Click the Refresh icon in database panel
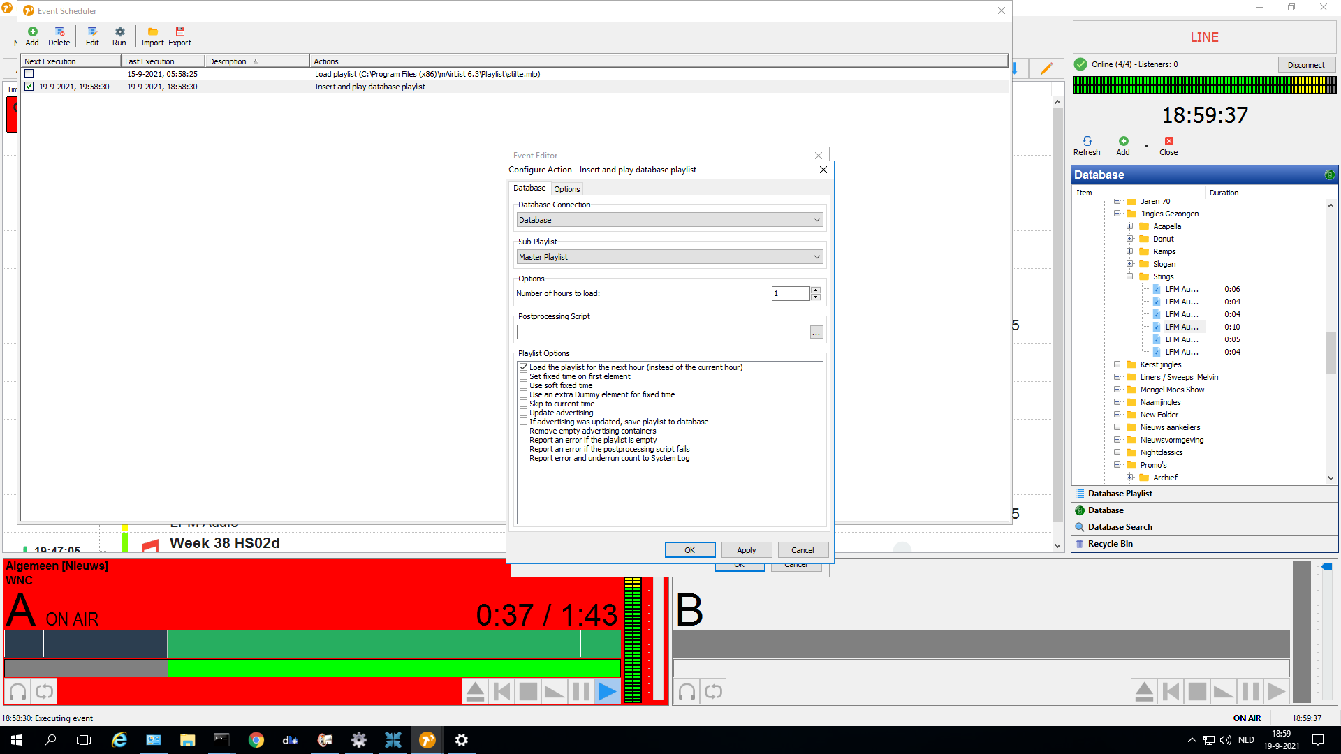 pos(1087,142)
